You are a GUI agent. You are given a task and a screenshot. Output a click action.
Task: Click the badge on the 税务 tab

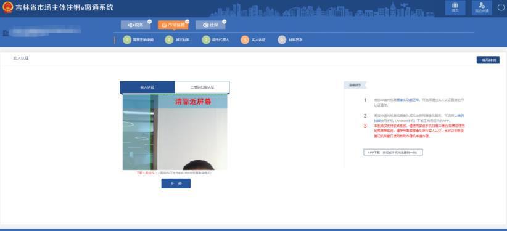[x=149, y=22]
